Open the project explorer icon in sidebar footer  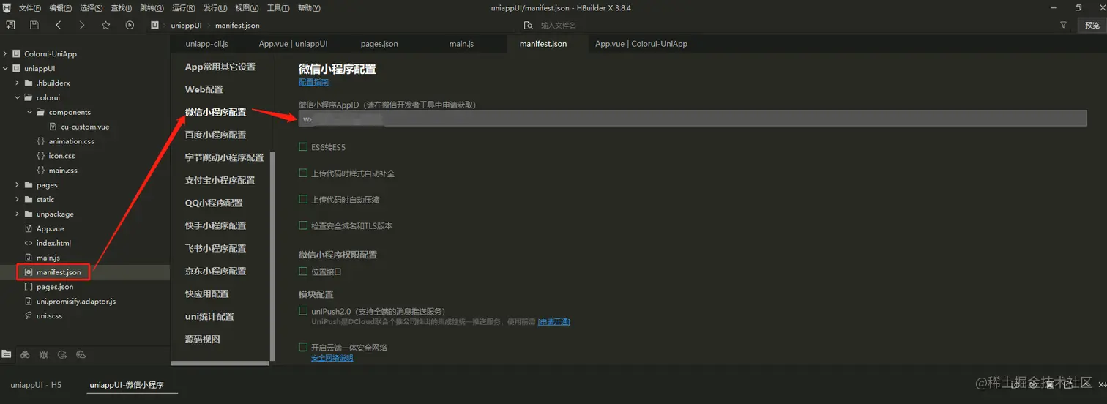(x=7, y=354)
